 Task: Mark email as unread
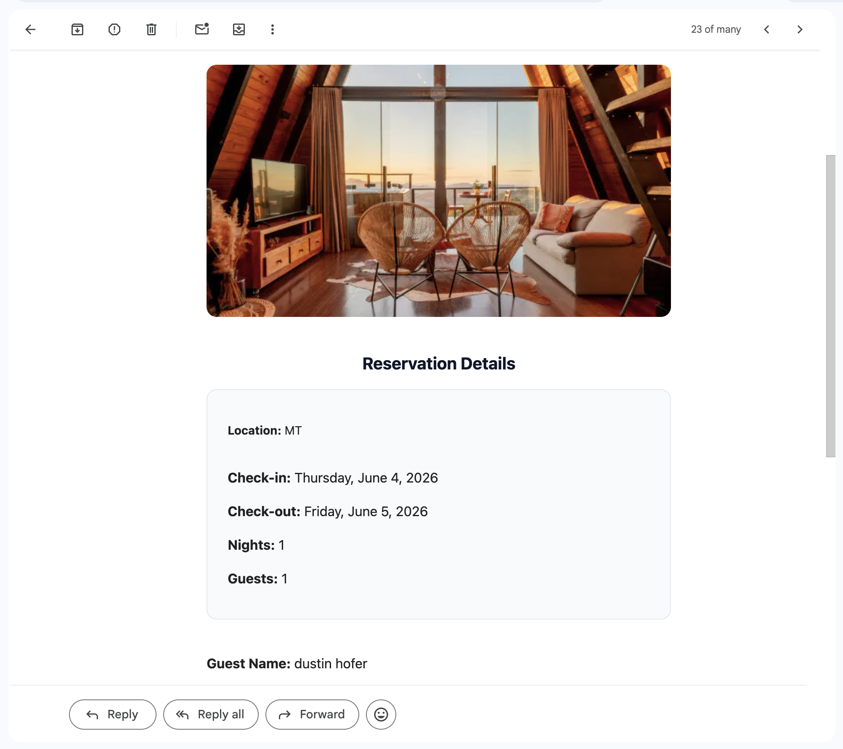[x=202, y=29]
